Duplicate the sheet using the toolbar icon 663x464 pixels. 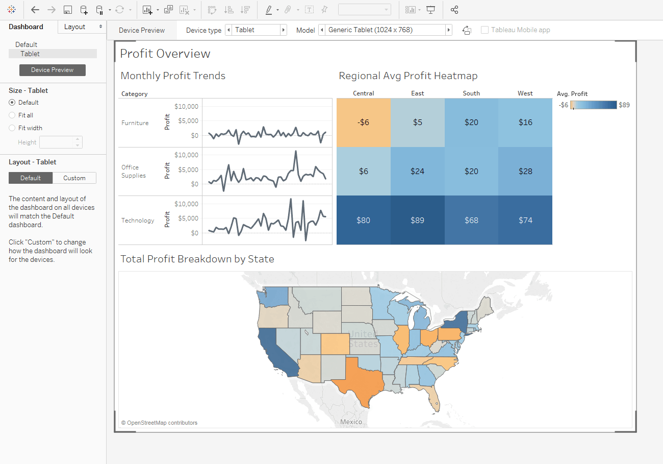point(168,10)
